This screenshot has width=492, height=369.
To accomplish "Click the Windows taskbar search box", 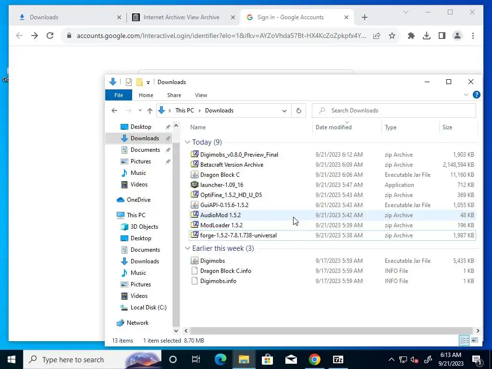I will [92, 359].
